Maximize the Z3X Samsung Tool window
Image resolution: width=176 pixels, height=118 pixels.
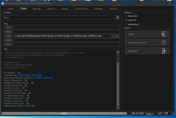point(165,3)
